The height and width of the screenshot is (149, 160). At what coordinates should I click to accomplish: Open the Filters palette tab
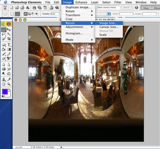click(x=146, y=8)
